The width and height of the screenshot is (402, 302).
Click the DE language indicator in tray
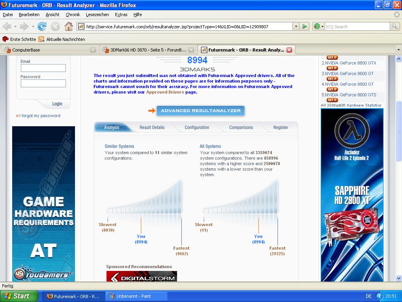pos(368,296)
